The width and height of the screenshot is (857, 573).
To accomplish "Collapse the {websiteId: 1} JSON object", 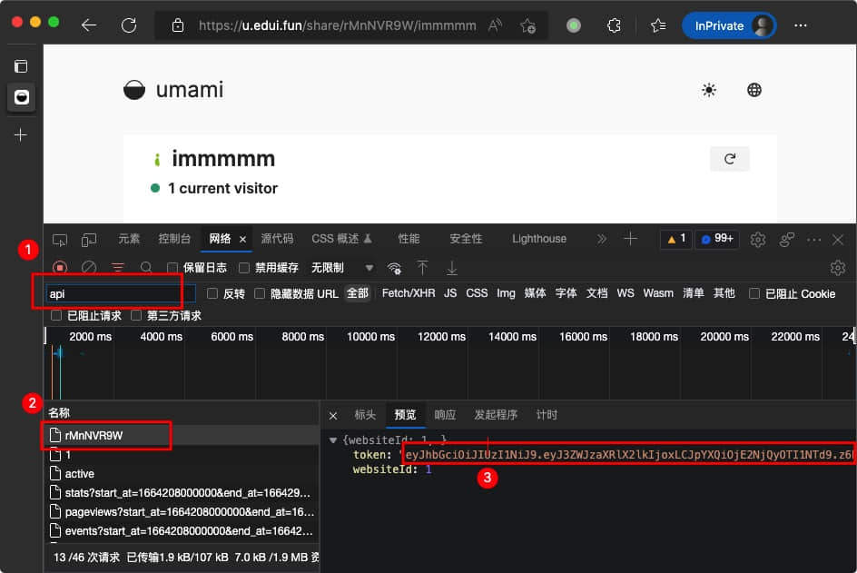I will [333, 440].
